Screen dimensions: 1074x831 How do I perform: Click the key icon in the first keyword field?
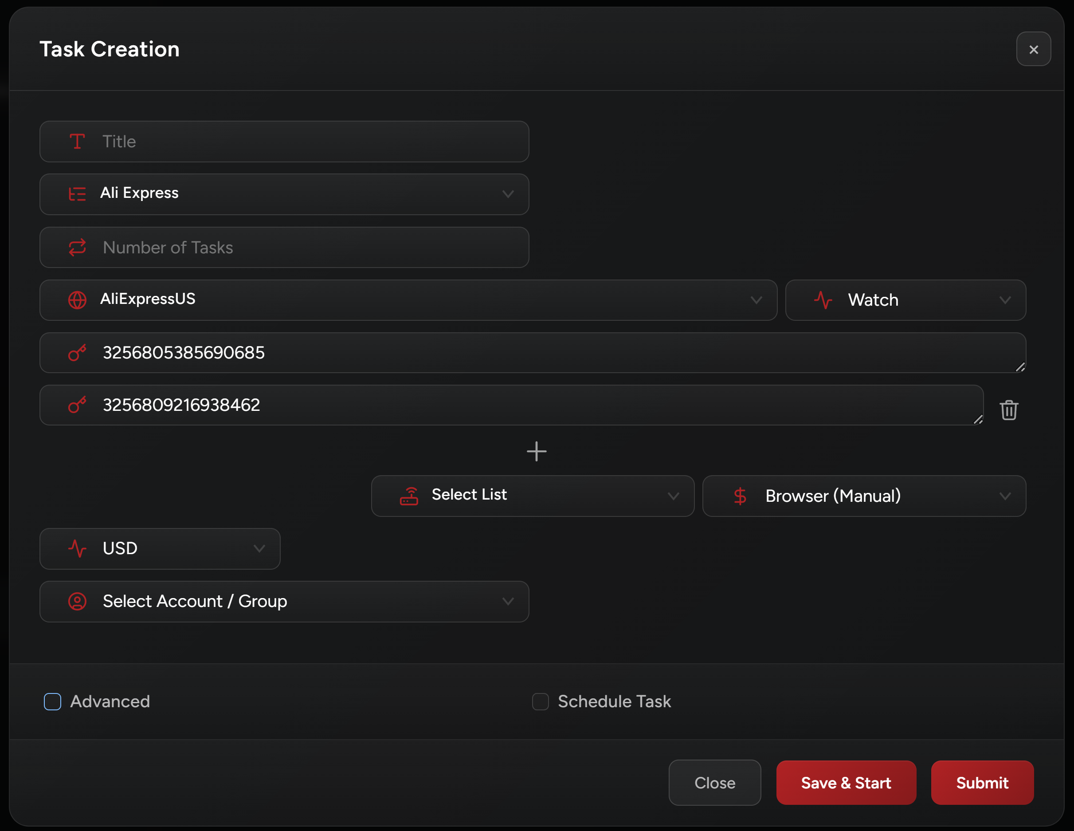pos(77,353)
